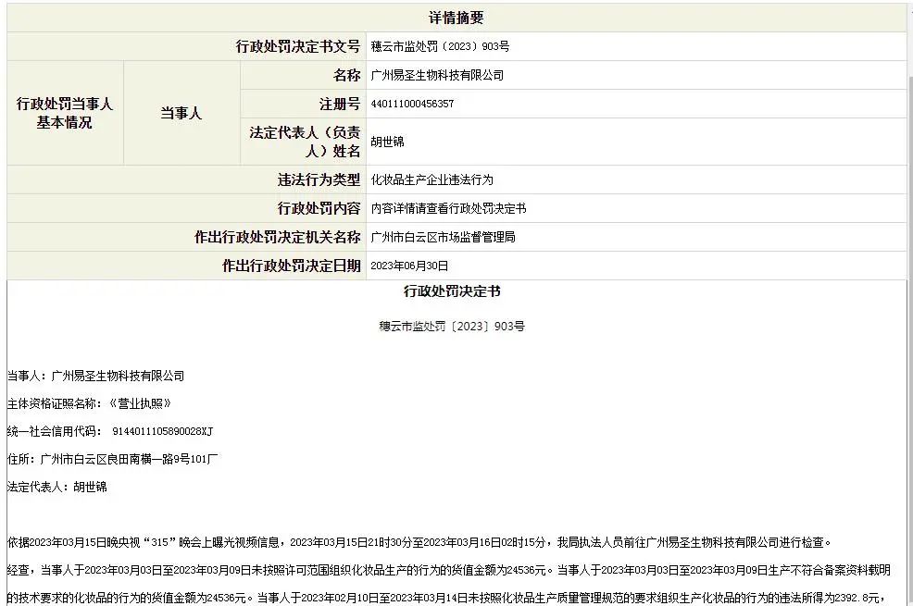
Task: Click the line 当事人：广州易圣生物科技有限公司
Action: point(95,376)
